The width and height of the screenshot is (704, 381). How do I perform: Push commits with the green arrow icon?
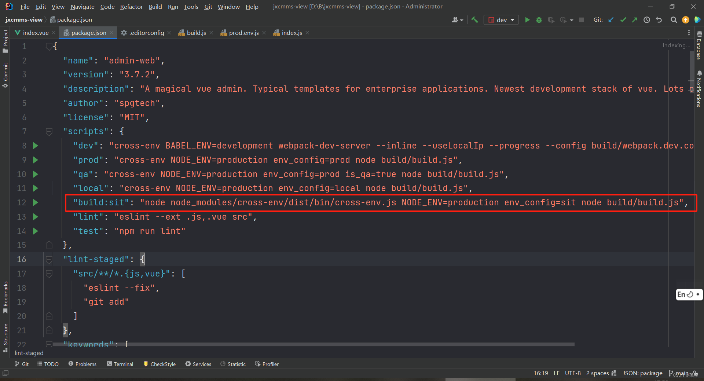[x=635, y=20]
